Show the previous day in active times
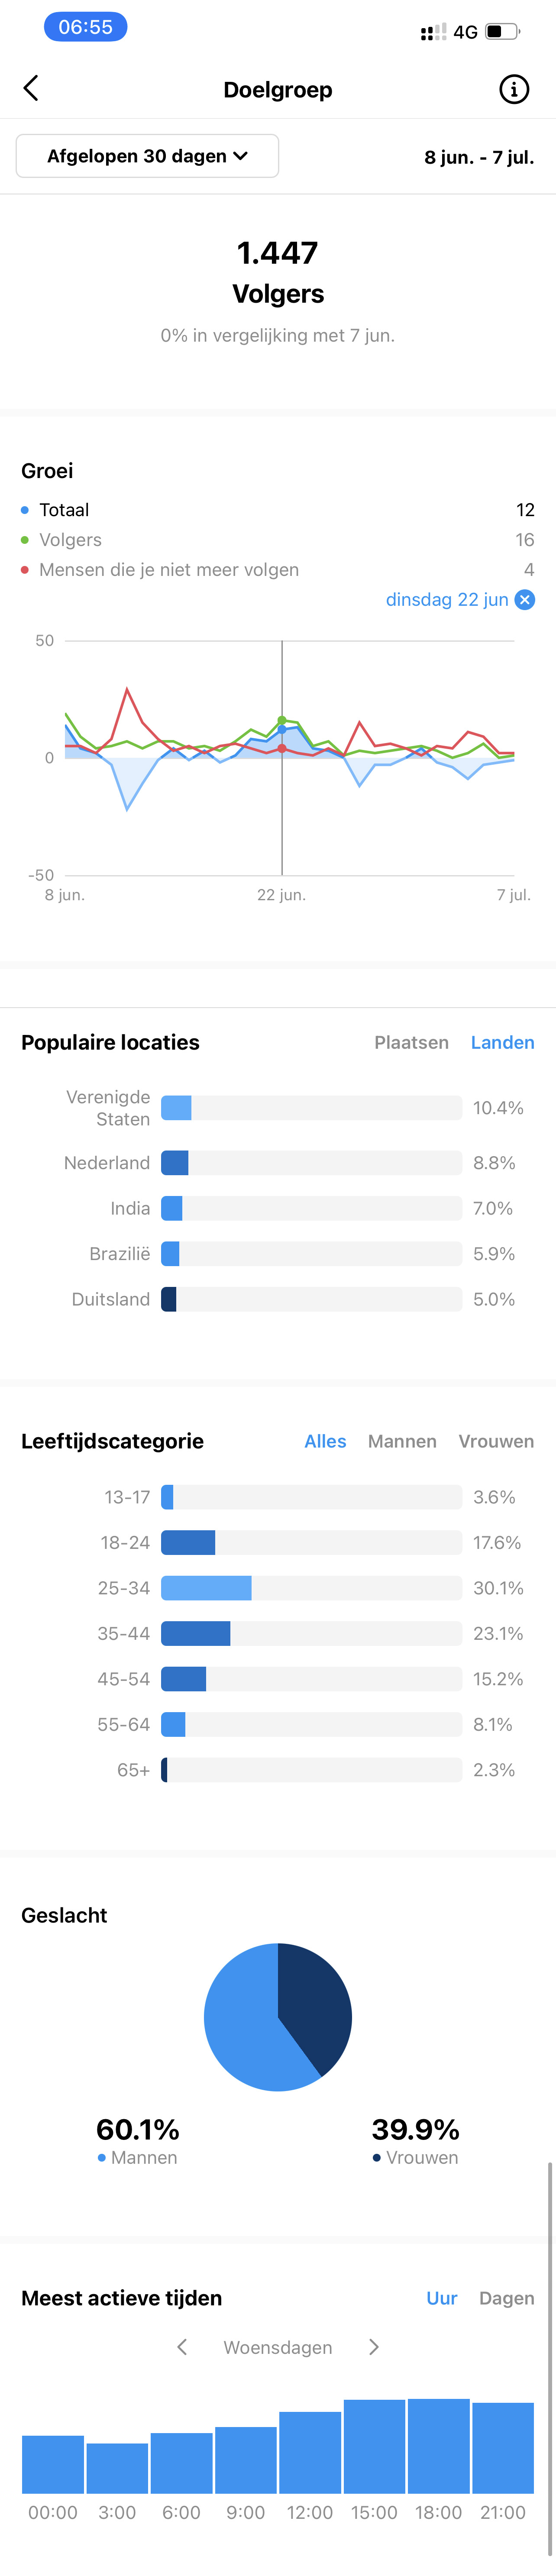 click(x=182, y=2347)
